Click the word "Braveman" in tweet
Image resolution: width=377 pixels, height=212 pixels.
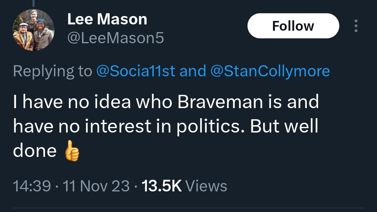coord(220,101)
